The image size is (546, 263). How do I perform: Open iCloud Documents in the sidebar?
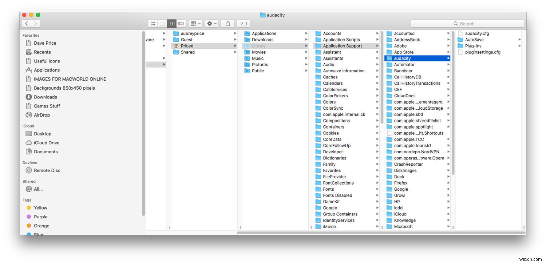[46, 152]
